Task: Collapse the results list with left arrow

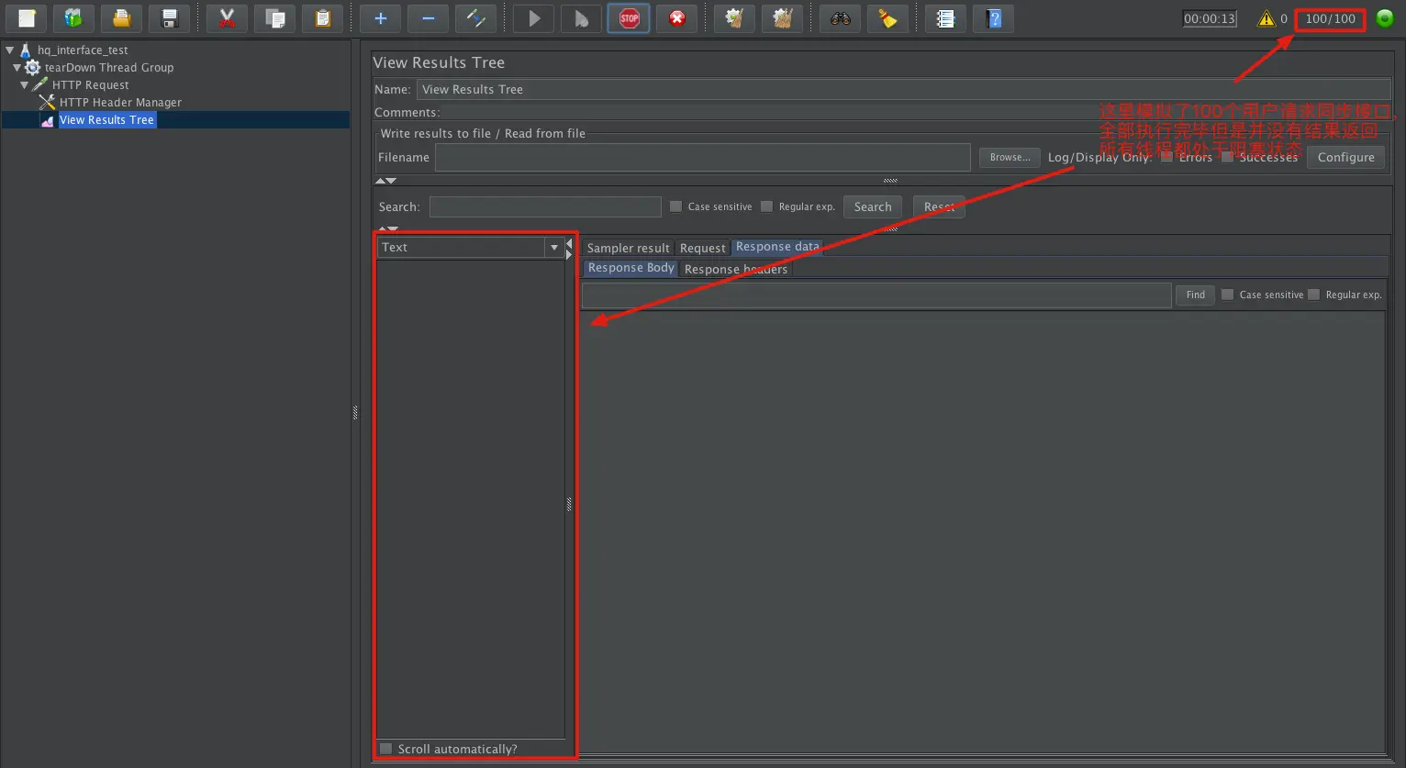Action: [x=569, y=244]
